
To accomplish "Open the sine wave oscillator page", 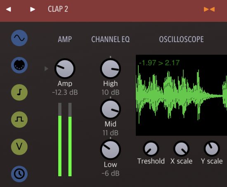I will 19,38.
